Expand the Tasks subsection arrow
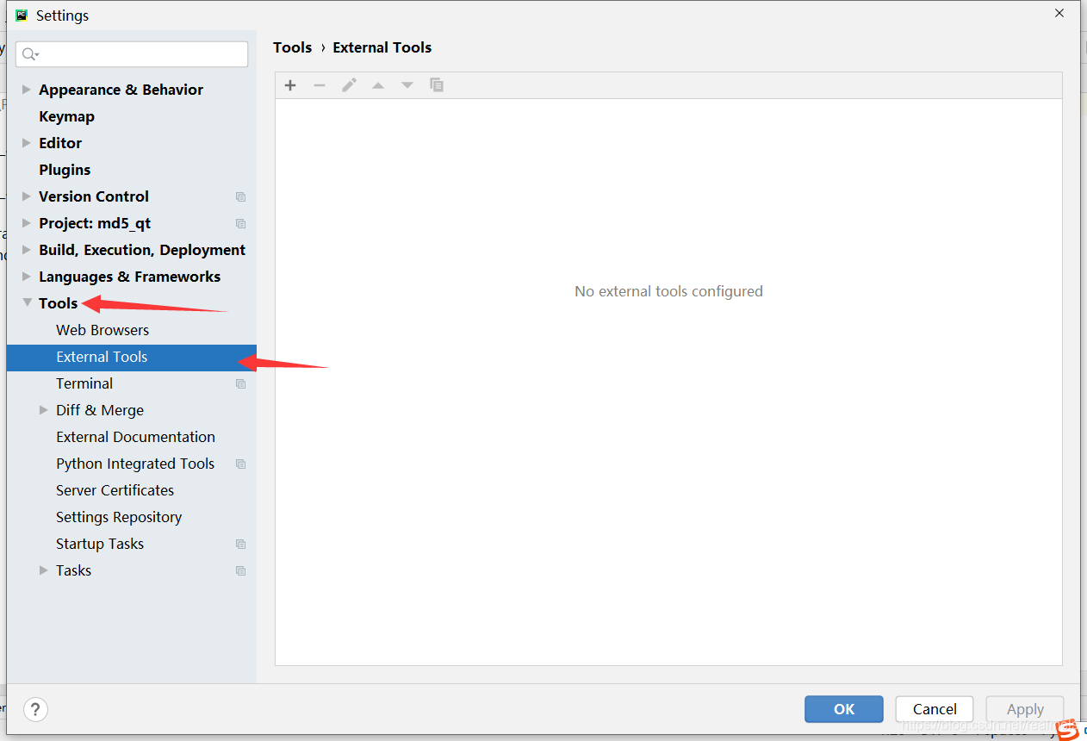This screenshot has height=741, width=1087. click(x=44, y=570)
